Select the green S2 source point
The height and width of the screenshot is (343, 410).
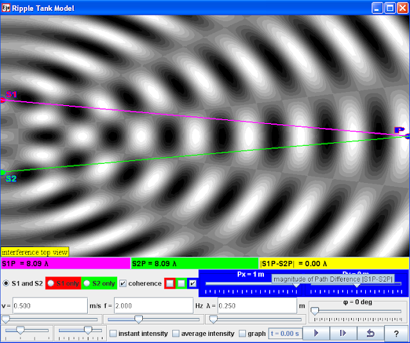[x=3, y=172]
